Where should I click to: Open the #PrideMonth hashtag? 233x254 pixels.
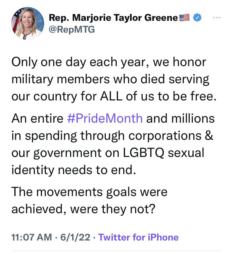click(x=105, y=118)
